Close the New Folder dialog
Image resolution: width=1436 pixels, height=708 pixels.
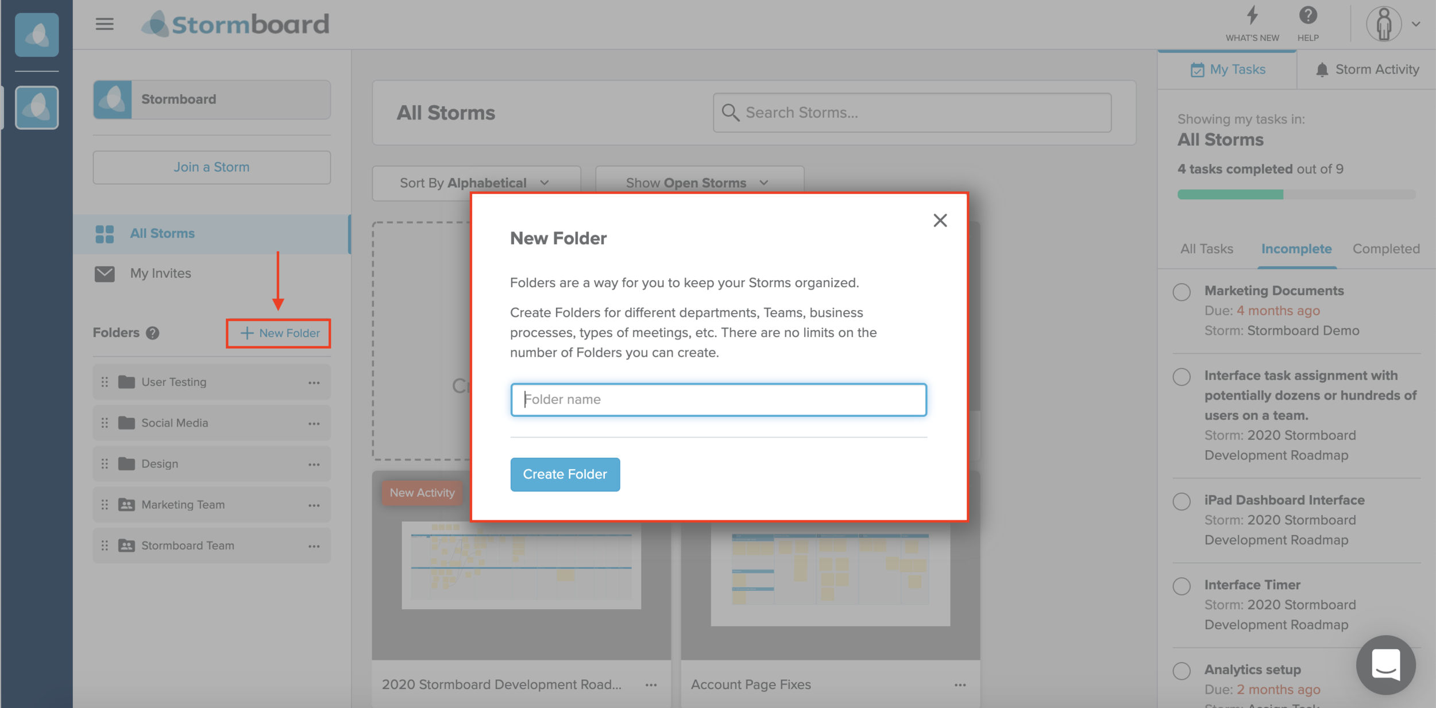[940, 220]
